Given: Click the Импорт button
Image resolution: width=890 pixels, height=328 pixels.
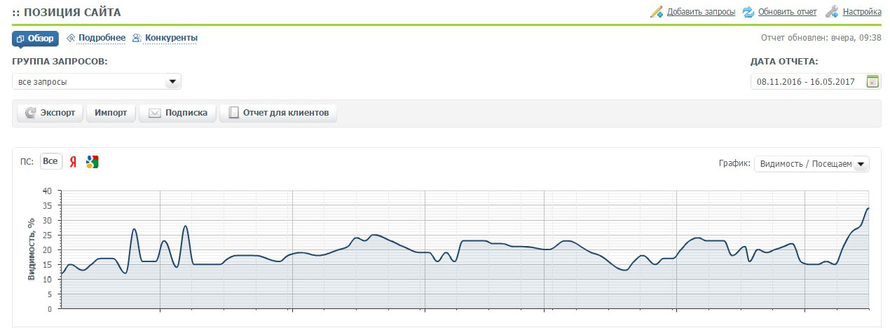Looking at the screenshot, I should pyautogui.click(x=111, y=113).
